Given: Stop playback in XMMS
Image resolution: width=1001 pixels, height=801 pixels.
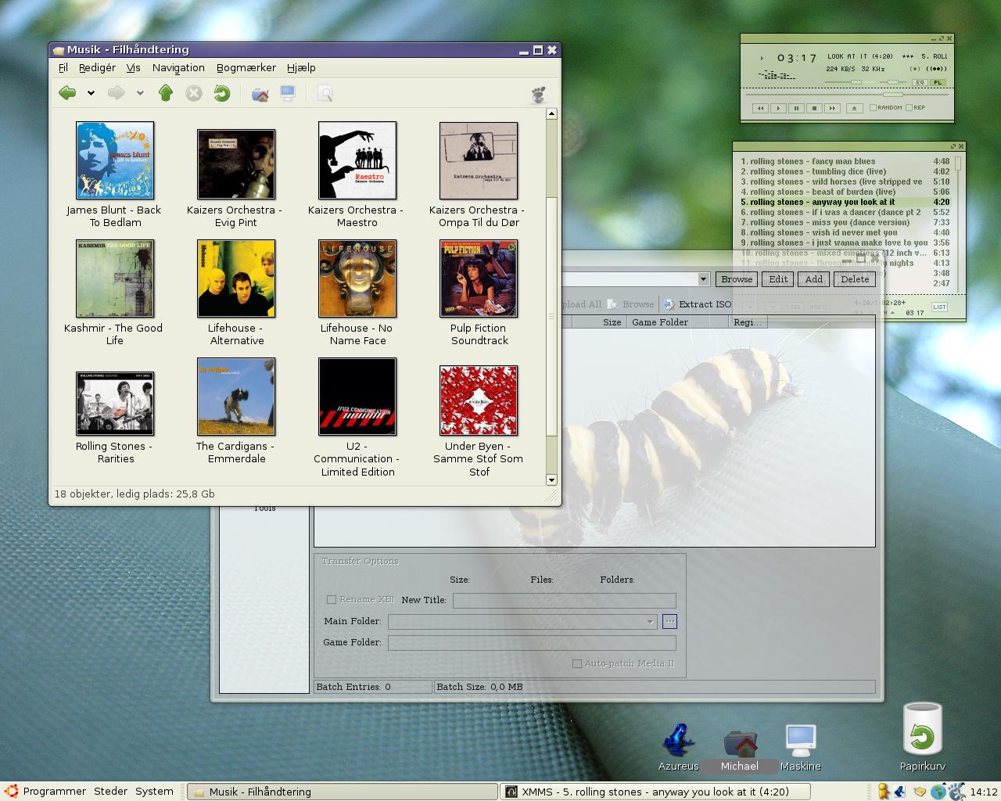Looking at the screenshot, I should point(814,108).
